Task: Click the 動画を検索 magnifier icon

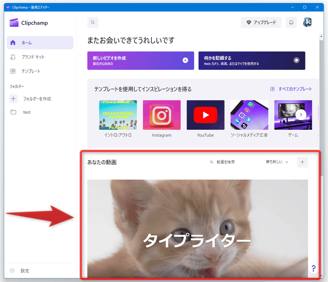Action: (x=212, y=162)
